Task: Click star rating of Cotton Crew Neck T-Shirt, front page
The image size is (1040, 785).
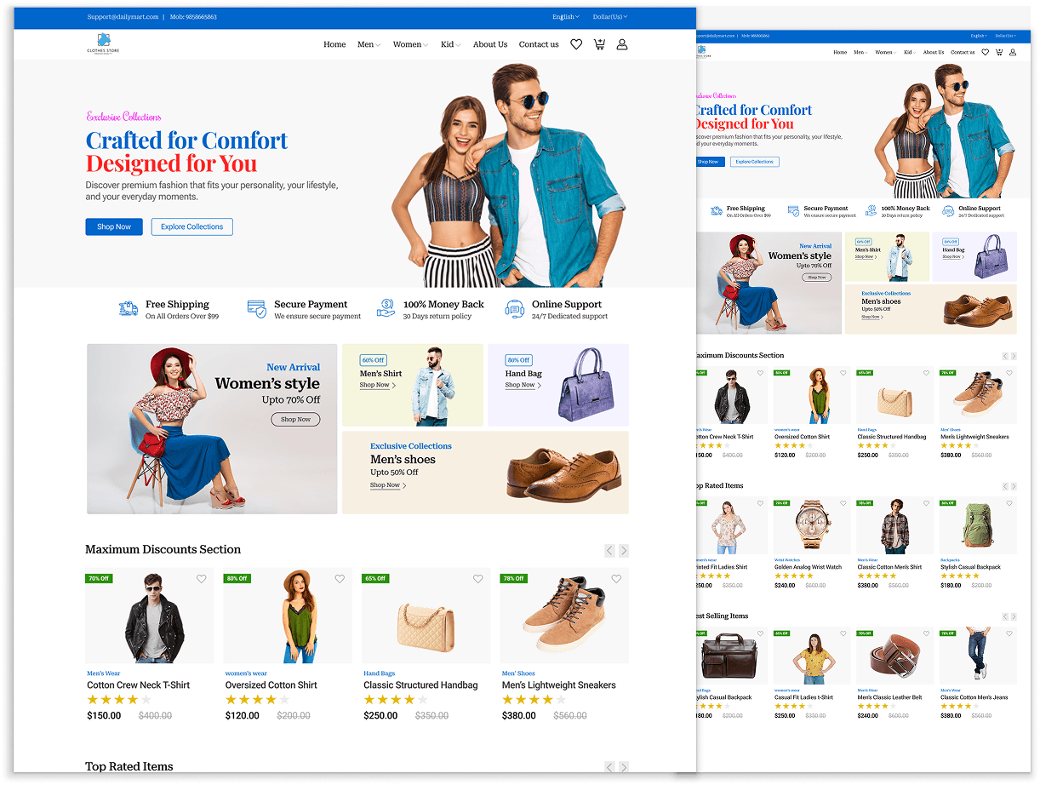Action: pos(119,700)
